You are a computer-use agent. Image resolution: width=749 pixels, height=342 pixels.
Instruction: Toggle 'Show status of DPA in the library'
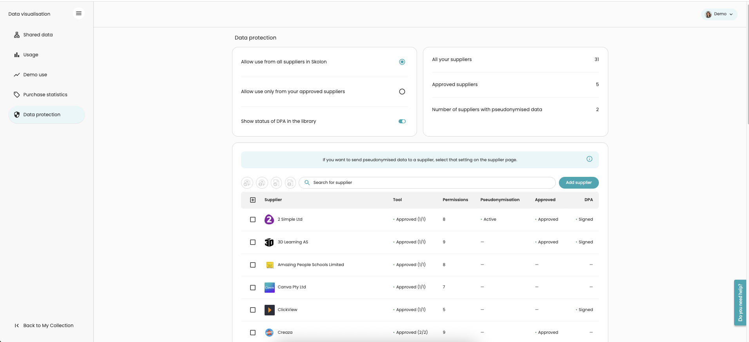tap(402, 121)
